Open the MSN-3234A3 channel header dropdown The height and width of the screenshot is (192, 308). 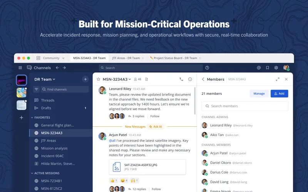[117, 79]
